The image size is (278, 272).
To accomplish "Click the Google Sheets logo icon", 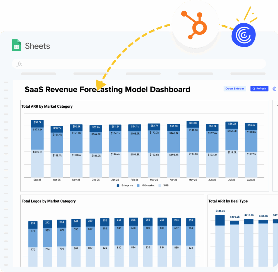I will (17, 45).
